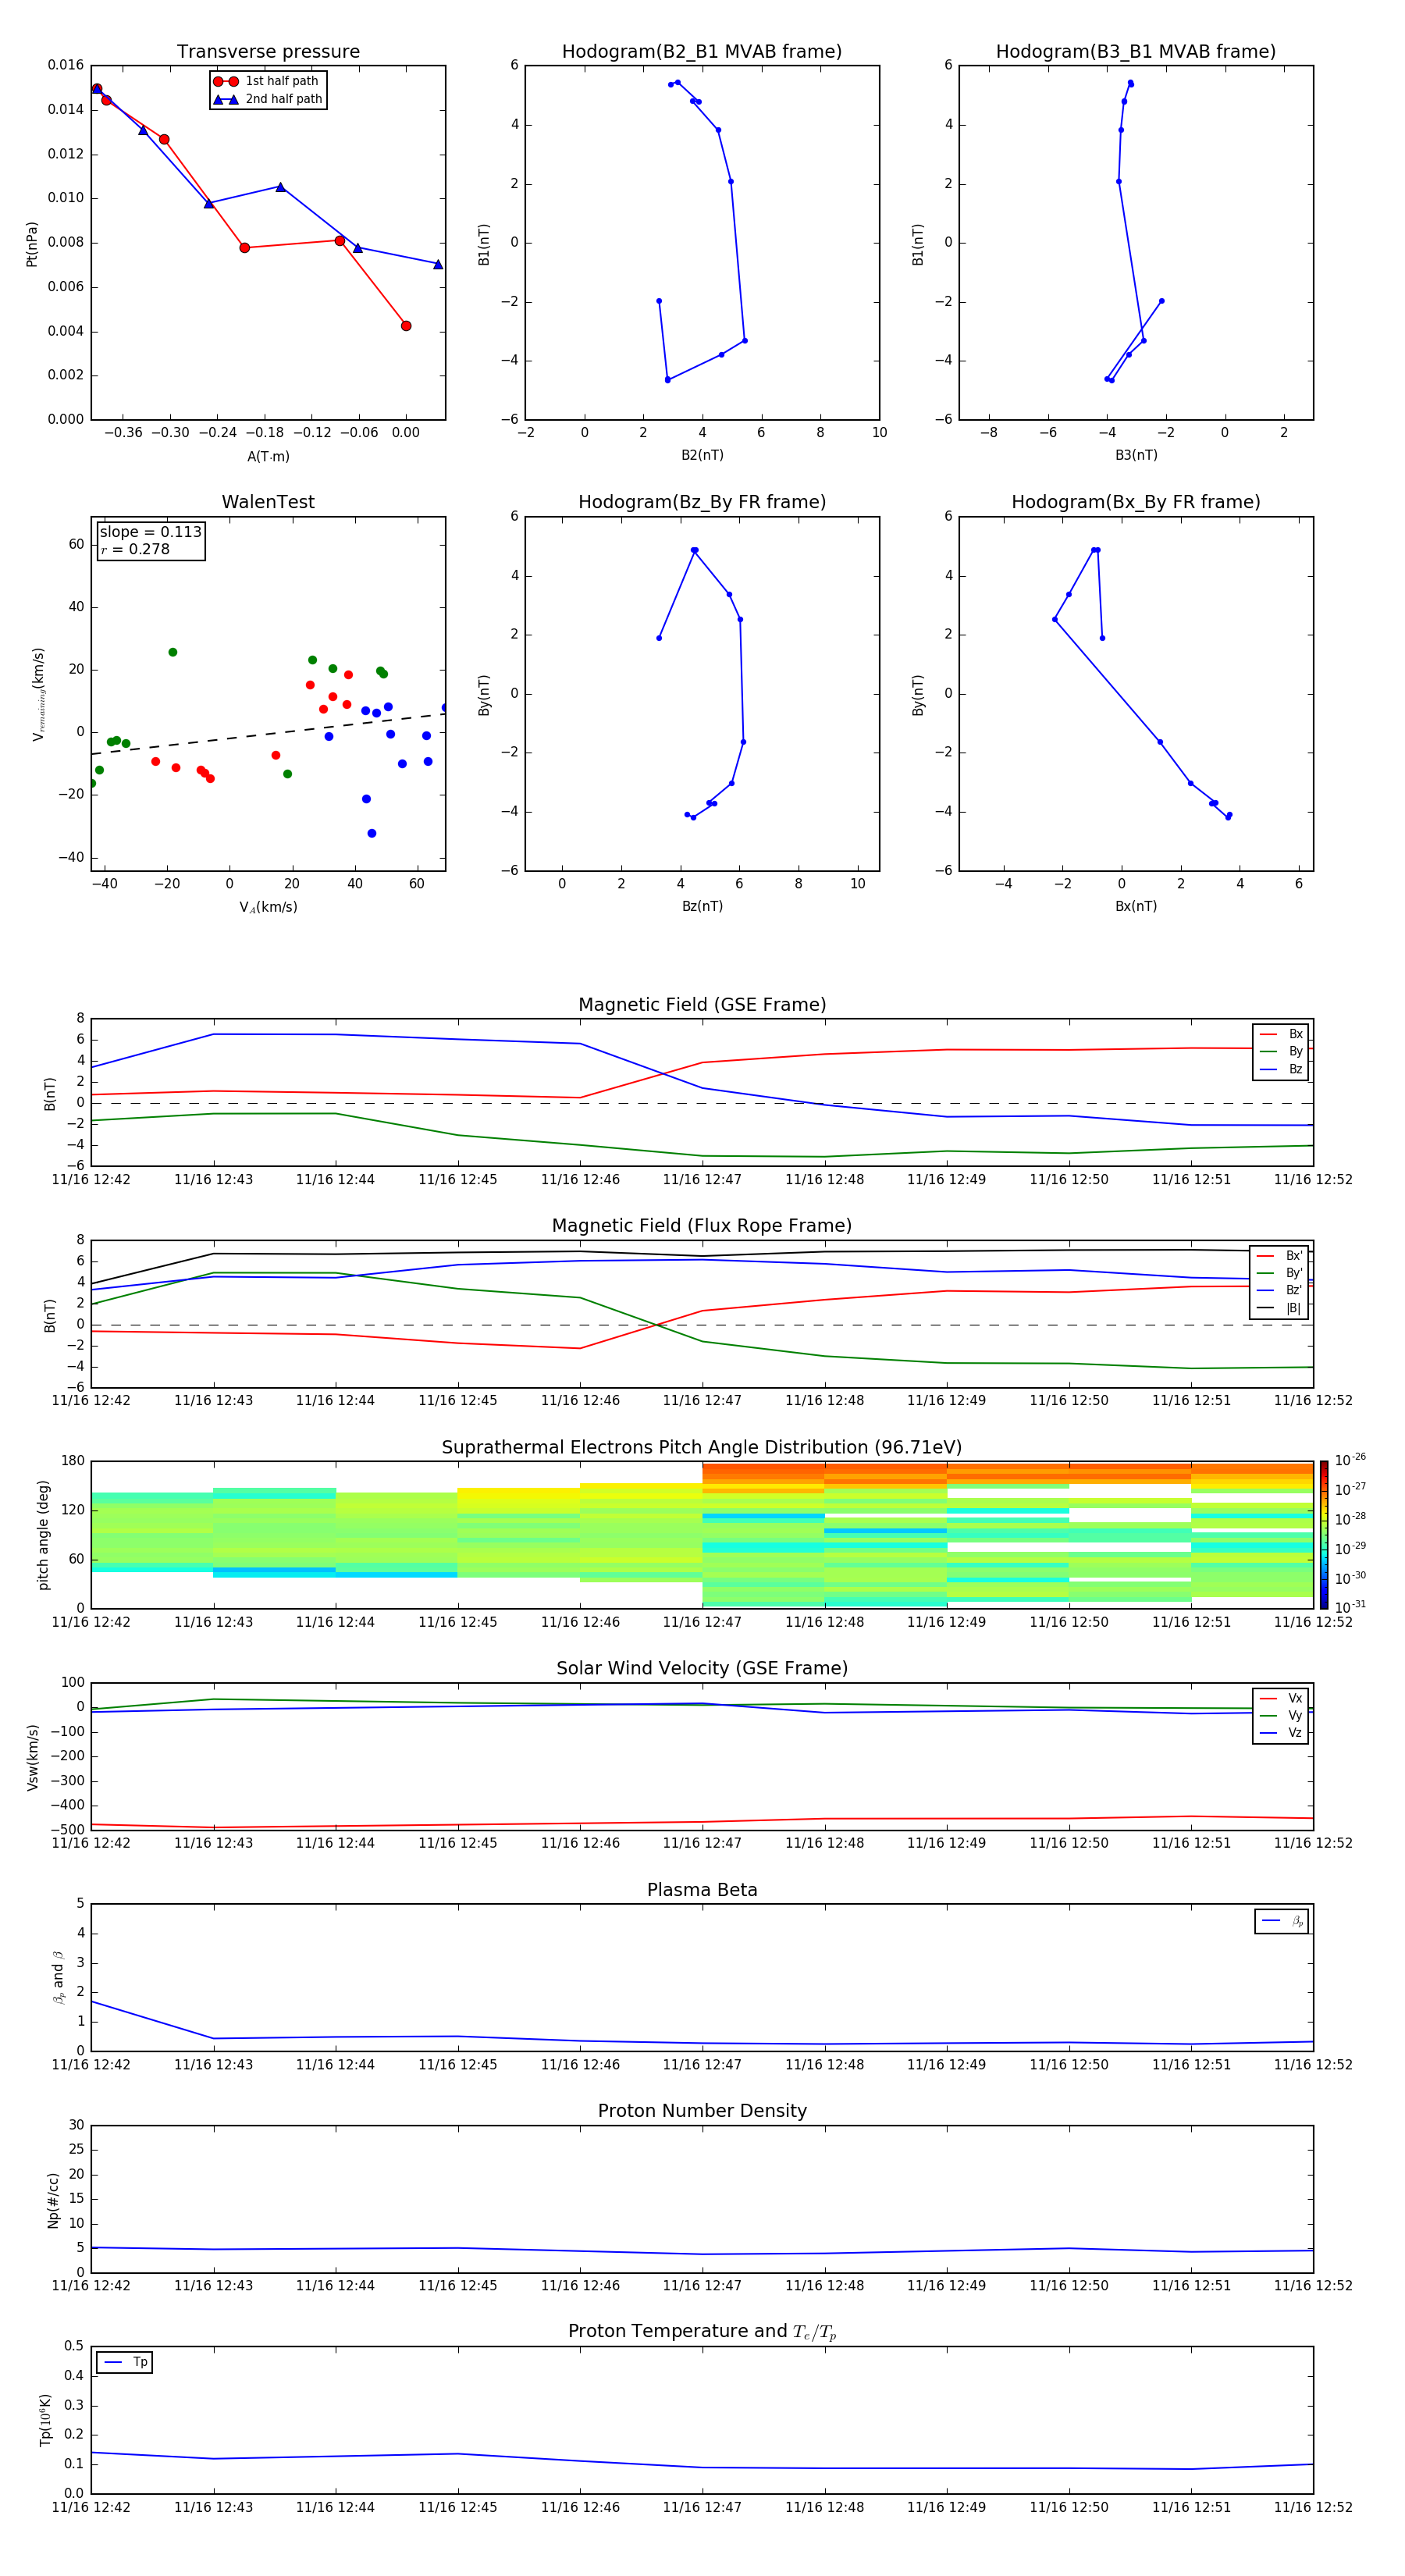This screenshot has height=2576, width=1405.
Task: Click 'slope = 0.113' in the WalenTest box
Action: [x=151, y=532]
